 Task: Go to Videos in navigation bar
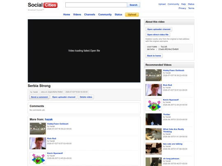(77, 14)
